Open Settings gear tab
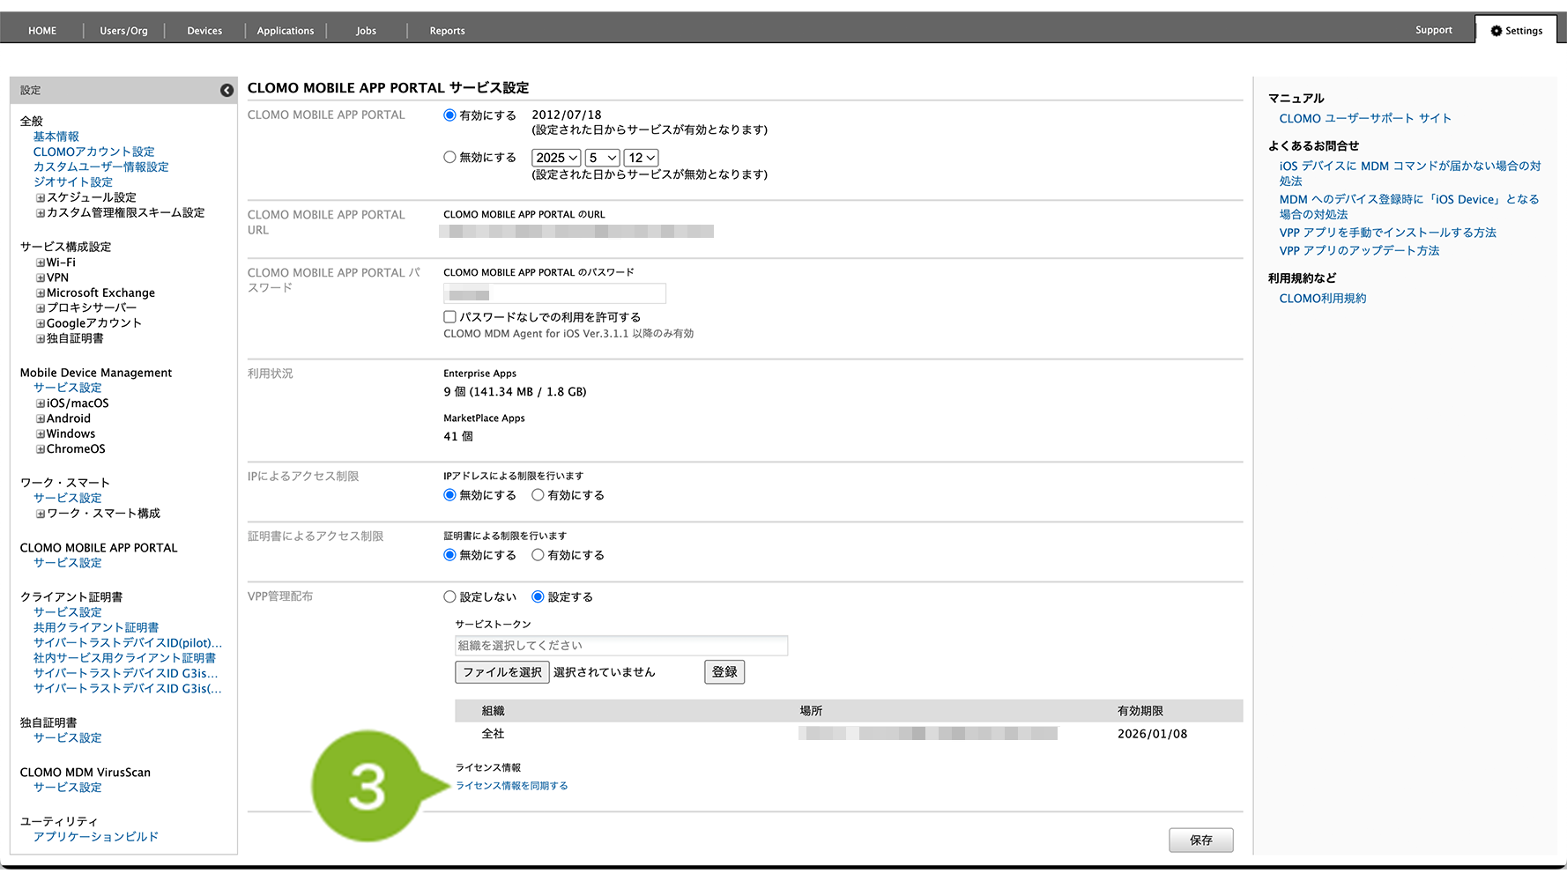1567x881 pixels. [x=1516, y=31]
